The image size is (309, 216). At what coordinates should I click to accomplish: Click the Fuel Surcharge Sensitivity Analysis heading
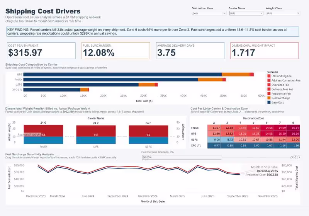(x=30, y=154)
